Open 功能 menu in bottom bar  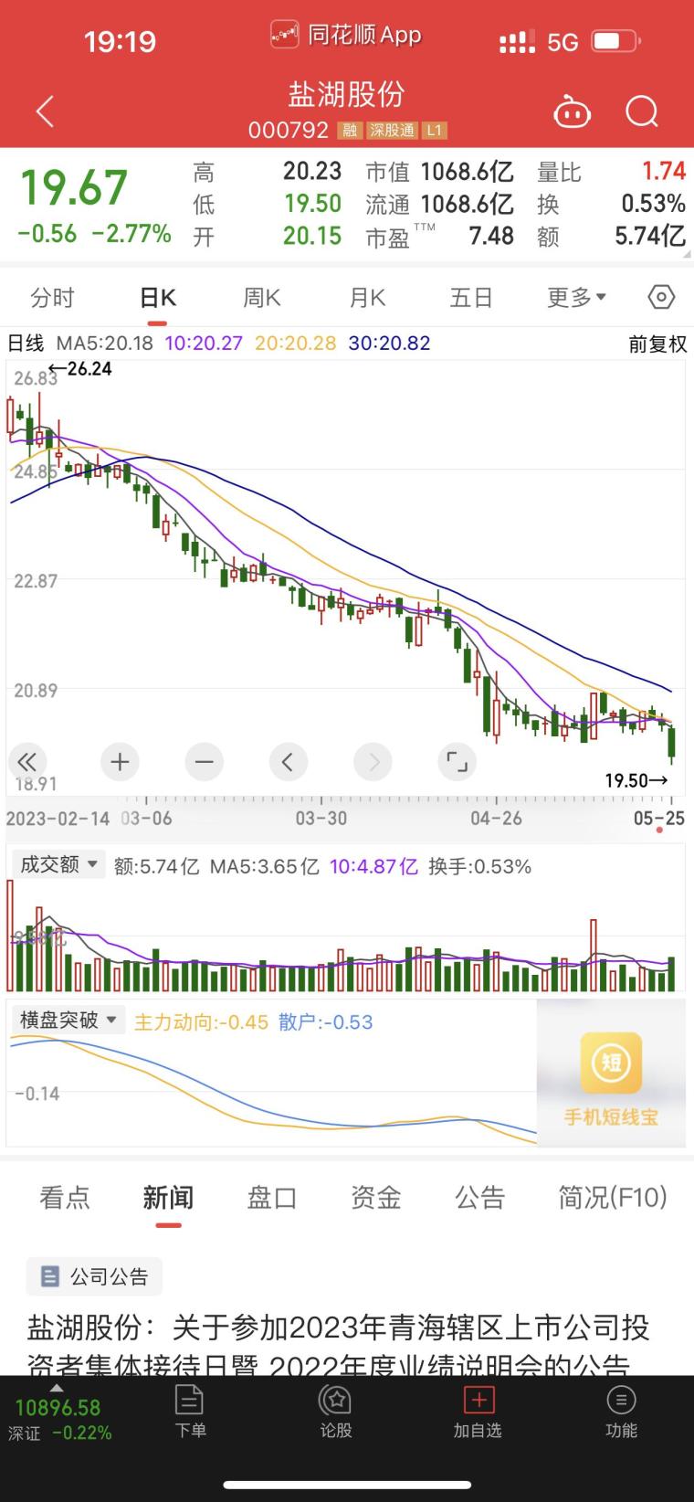click(x=621, y=1412)
